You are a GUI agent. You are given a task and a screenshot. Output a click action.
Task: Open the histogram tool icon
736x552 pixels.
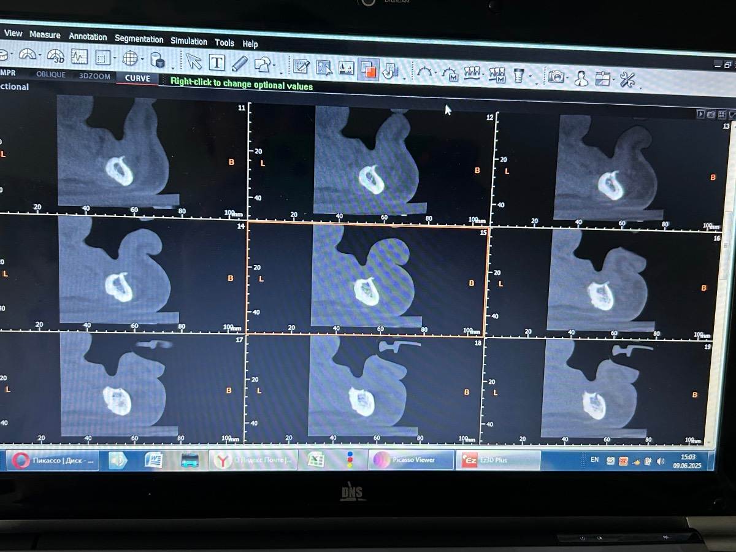click(x=347, y=69)
